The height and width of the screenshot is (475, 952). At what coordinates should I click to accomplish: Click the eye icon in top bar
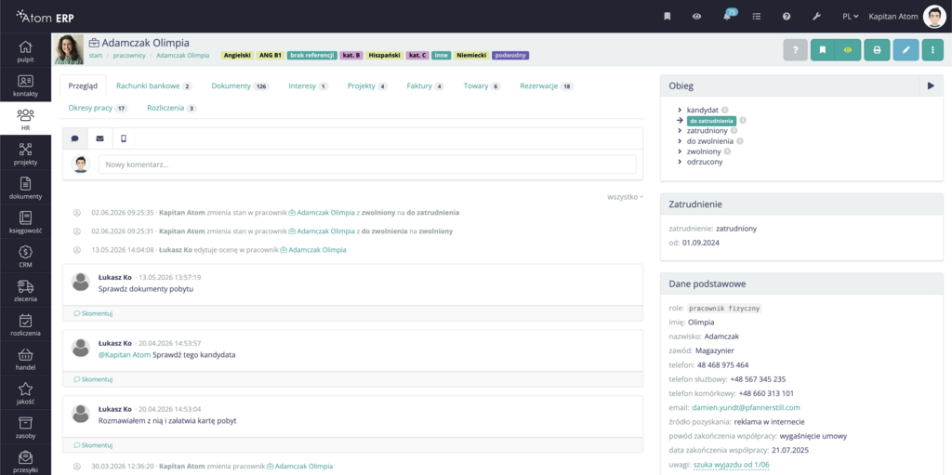click(697, 17)
